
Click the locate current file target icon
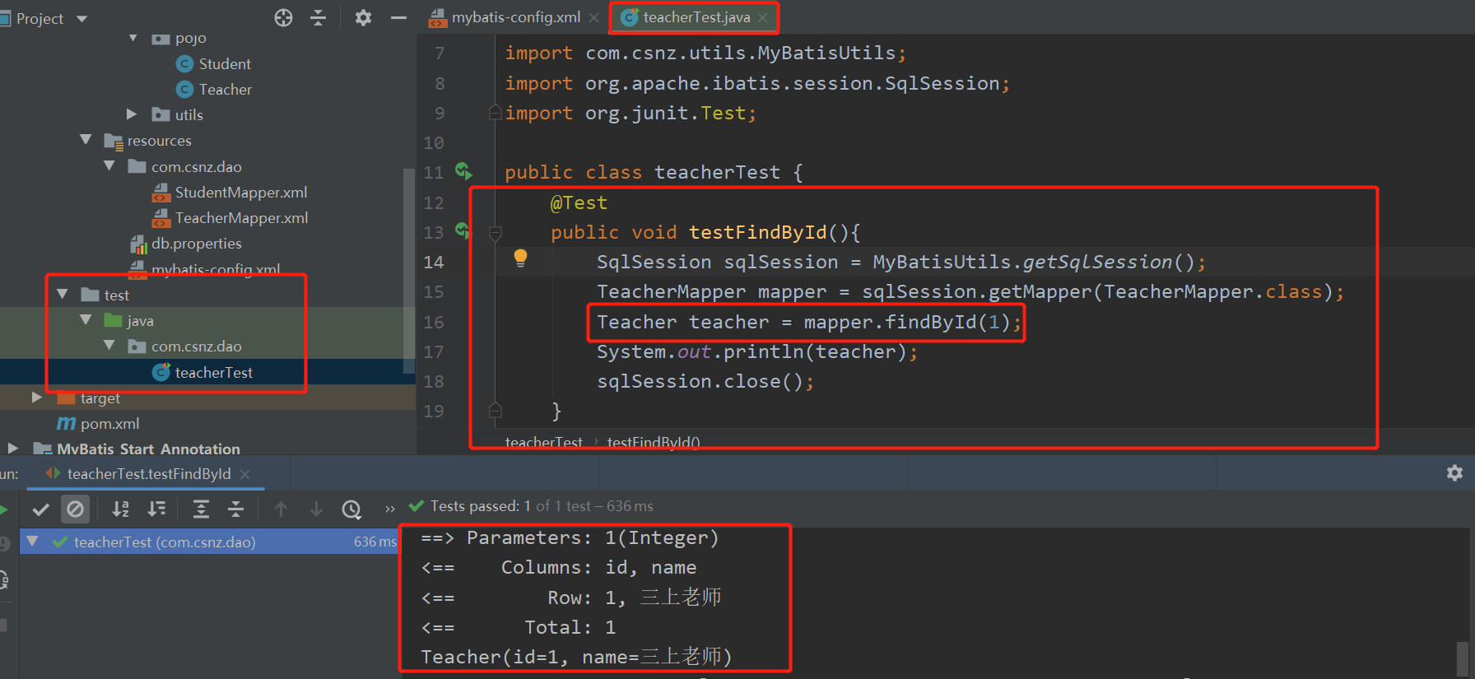point(283,18)
